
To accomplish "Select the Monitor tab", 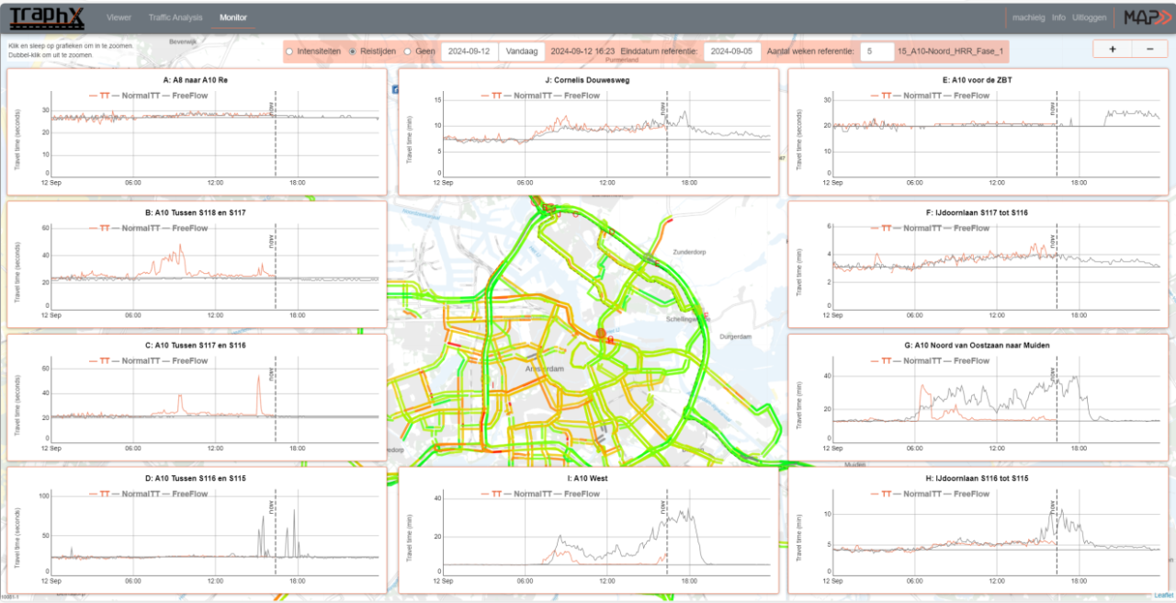I will pyautogui.click(x=233, y=17).
